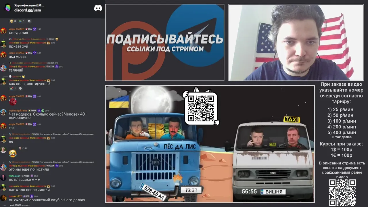Click the 21:48 timestamp next to metalgear
This screenshot has width=368, height=207.
point(36,176)
